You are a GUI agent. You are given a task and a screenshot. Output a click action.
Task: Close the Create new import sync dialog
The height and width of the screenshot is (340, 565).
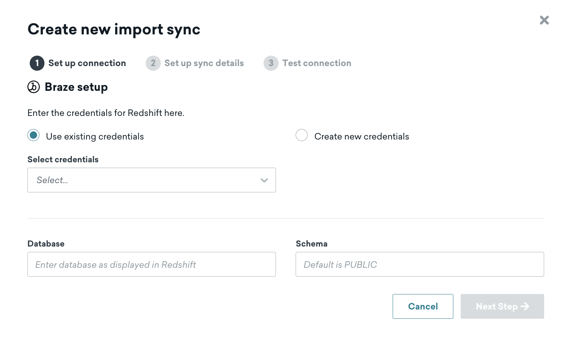coord(544,20)
